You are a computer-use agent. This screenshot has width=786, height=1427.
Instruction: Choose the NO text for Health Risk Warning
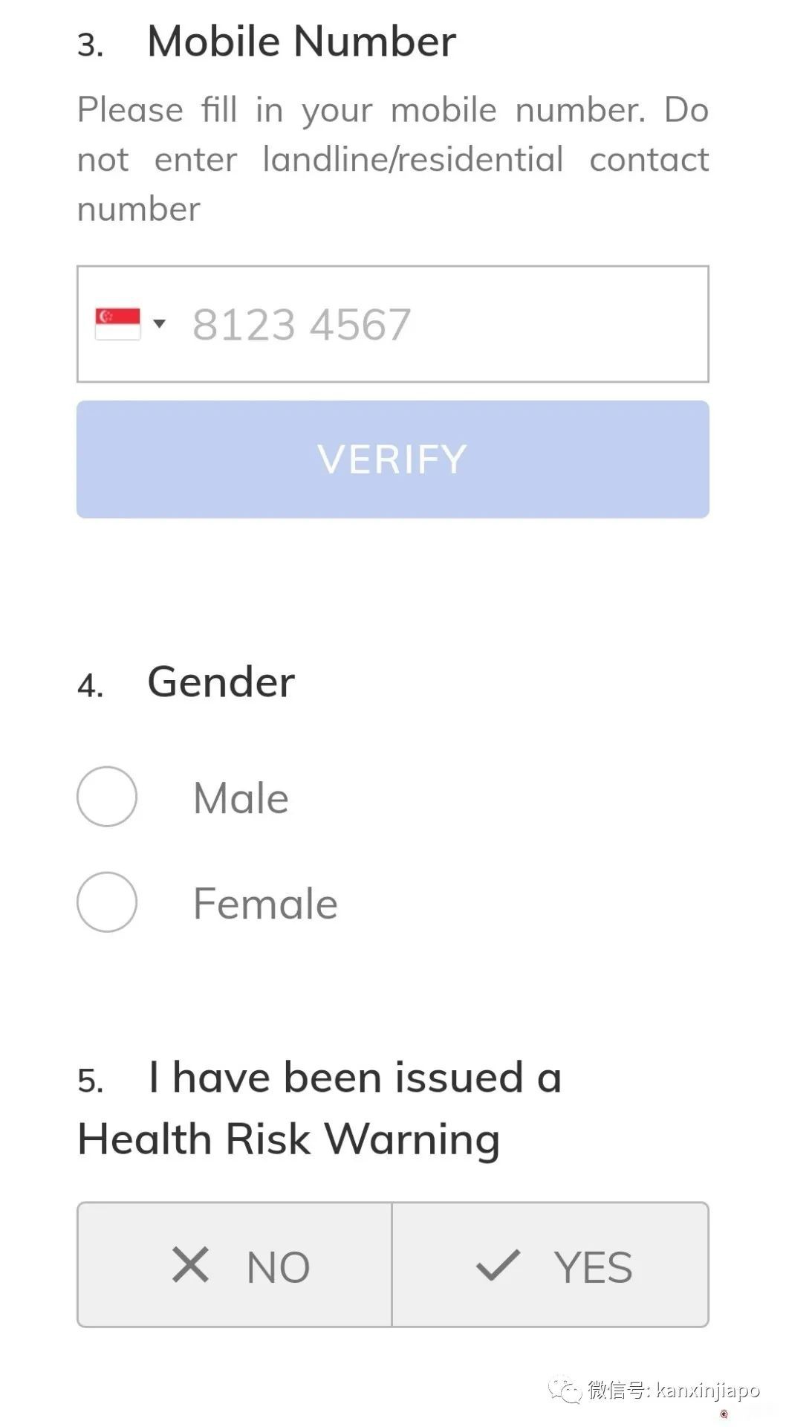point(278,1267)
